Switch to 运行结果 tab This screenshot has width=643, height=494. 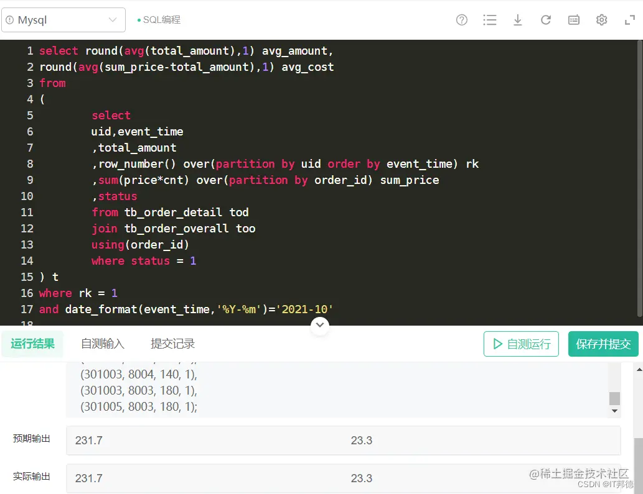click(x=33, y=344)
